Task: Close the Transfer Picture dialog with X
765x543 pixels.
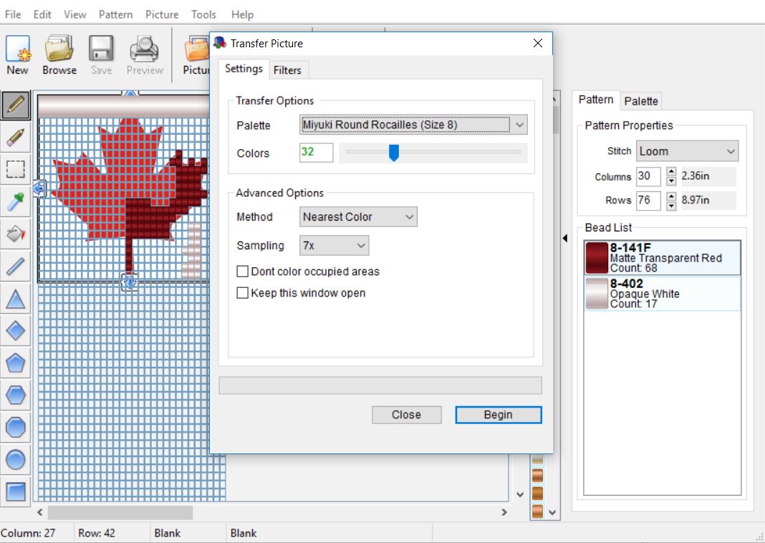Action: [x=538, y=43]
